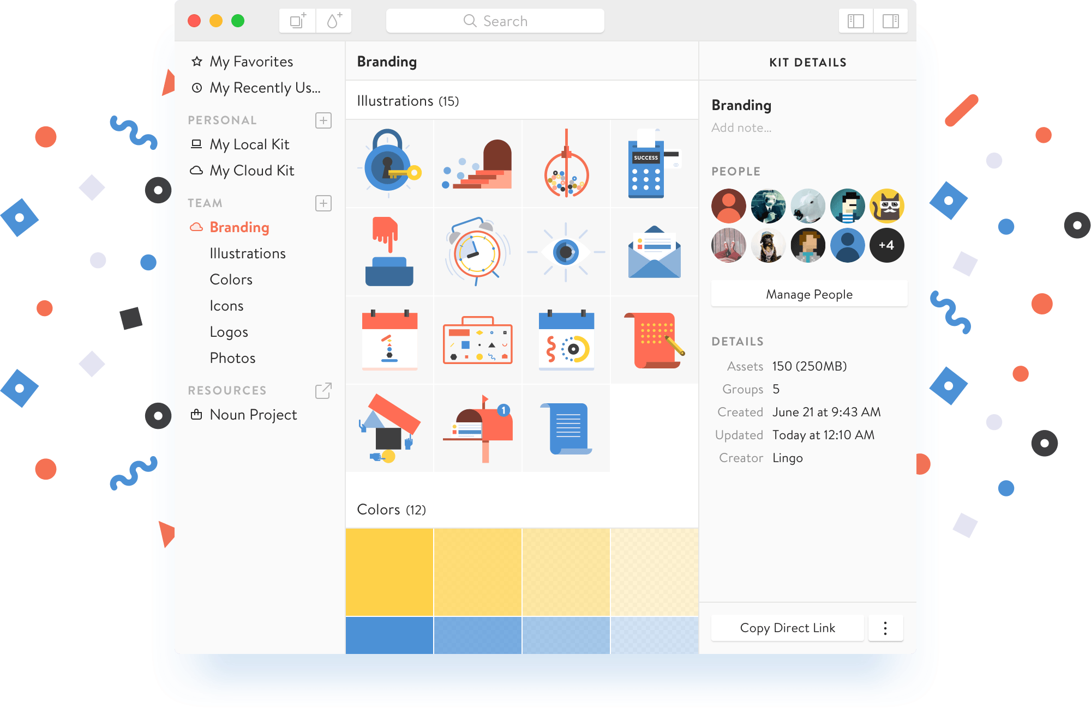Click the add color droplet icon
The height and width of the screenshot is (715, 1091).
[333, 21]
